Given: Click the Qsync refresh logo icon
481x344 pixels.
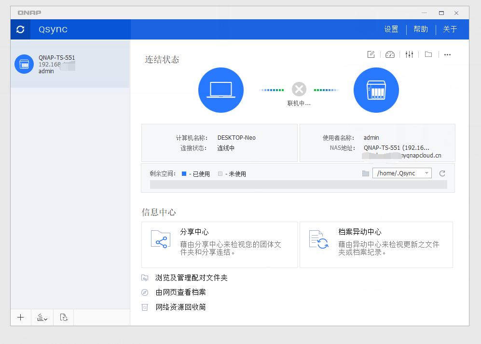Looking at the screenshot, I should point(20,29).
